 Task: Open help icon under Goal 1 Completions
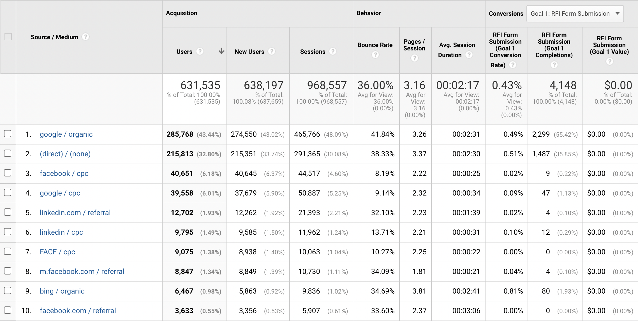(554, 65)
